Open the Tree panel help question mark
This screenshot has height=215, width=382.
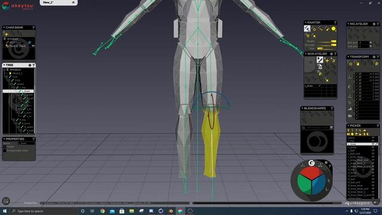pos(33,65)
